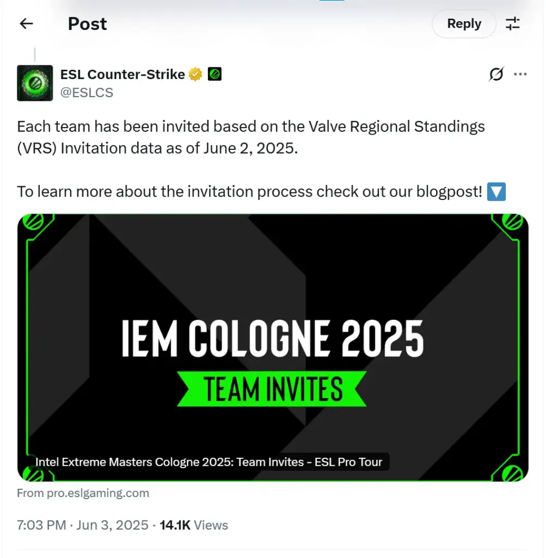Click the 14.1K Views count

pos(194,525)
